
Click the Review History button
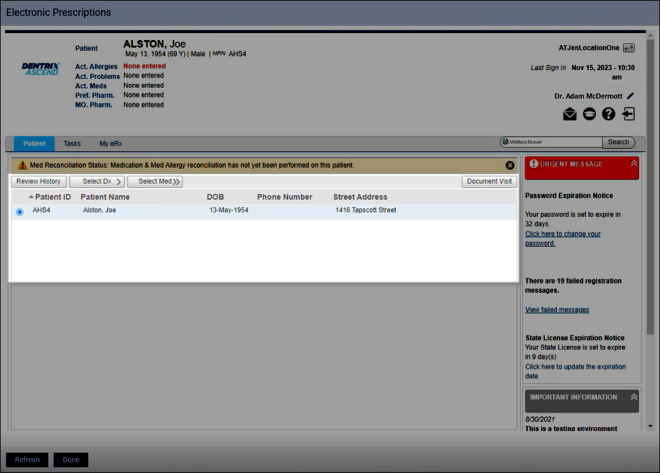39,182
